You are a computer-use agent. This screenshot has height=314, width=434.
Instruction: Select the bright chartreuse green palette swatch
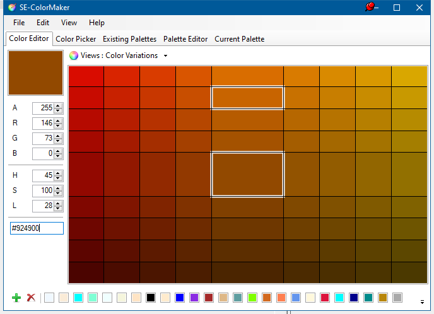coord(252,298)
